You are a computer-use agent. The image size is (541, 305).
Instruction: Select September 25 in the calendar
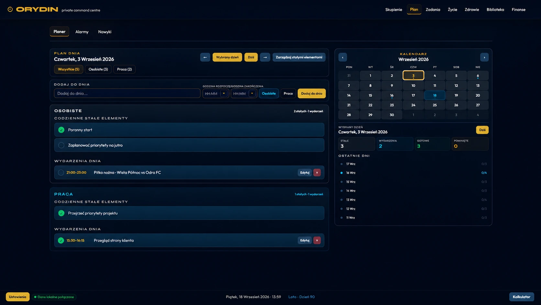[435, 105]
